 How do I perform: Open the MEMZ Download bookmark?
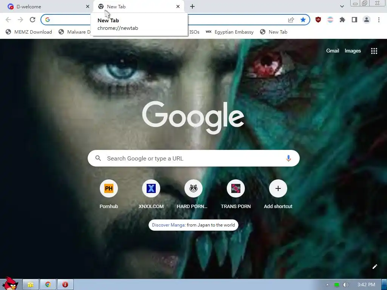[29, 32]
